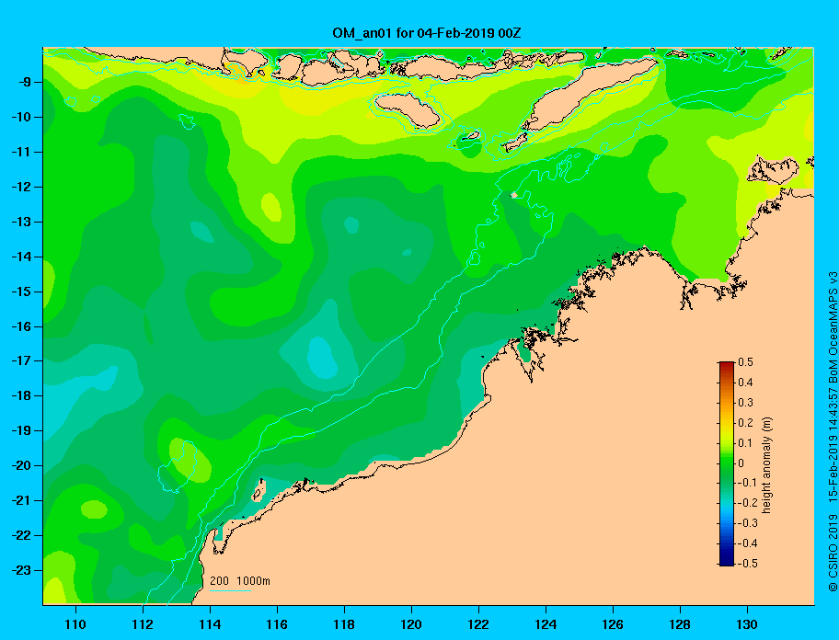Pick longitude axis label 126
The width and height of the screenshot is (839, 640).
(x=613, y=624)
